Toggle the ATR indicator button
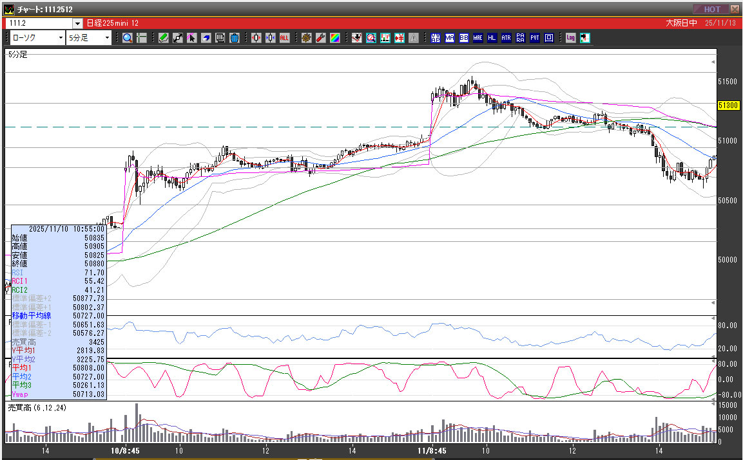The height and width of the screenshot is (460, 743). click(506, 38)
